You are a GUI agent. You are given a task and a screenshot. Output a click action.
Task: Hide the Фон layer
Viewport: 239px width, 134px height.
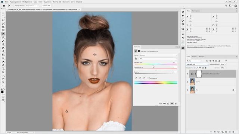pos(187,90)
